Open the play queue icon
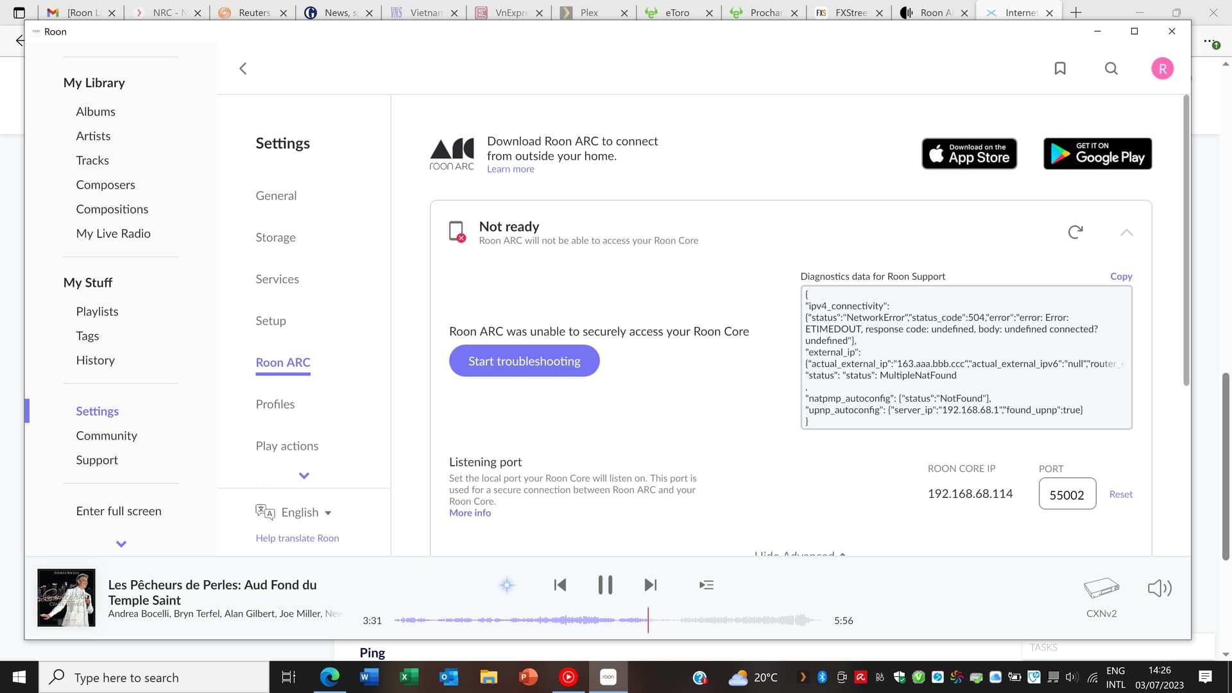This screenshot has width=1232, height=693. [x=706, y=585]
